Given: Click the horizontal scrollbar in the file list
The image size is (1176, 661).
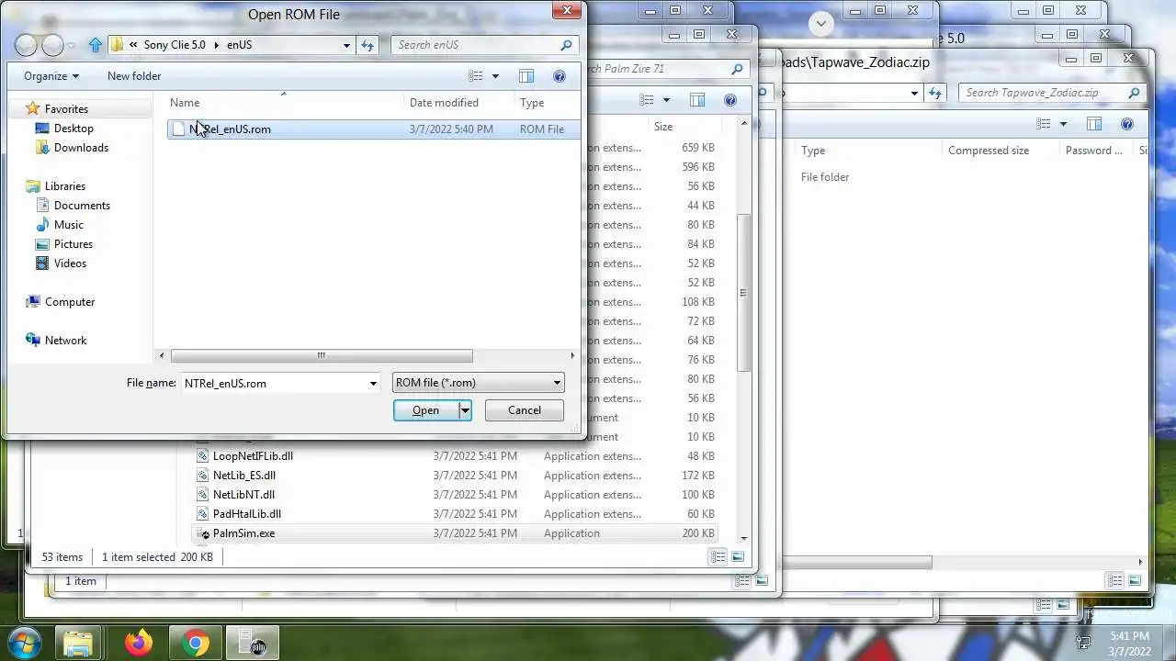Looking at the screenshot, I should tap(322, 356).
